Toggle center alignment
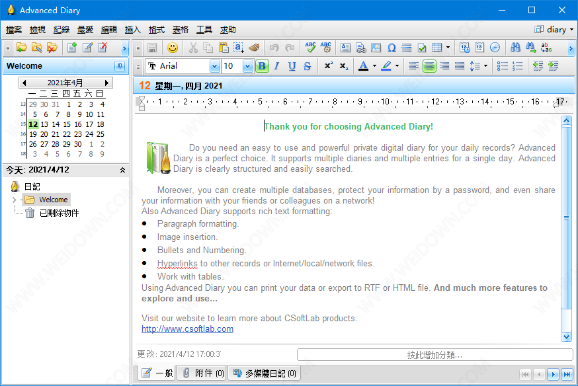Viewport: 578px width, 386px height. [x=429, y=66]
